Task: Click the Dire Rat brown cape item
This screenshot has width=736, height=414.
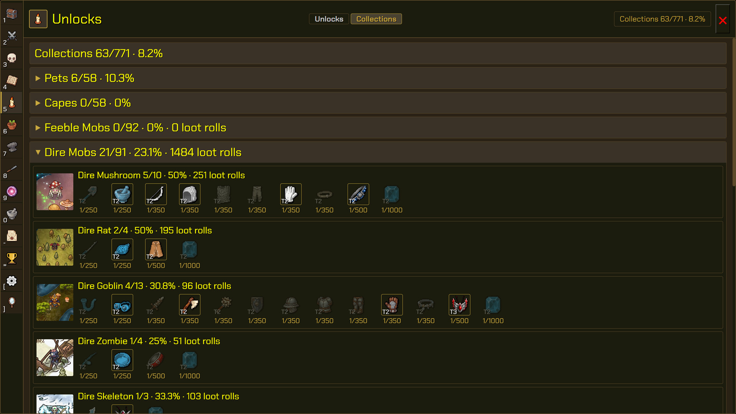Action: click(x=156, y=249)
